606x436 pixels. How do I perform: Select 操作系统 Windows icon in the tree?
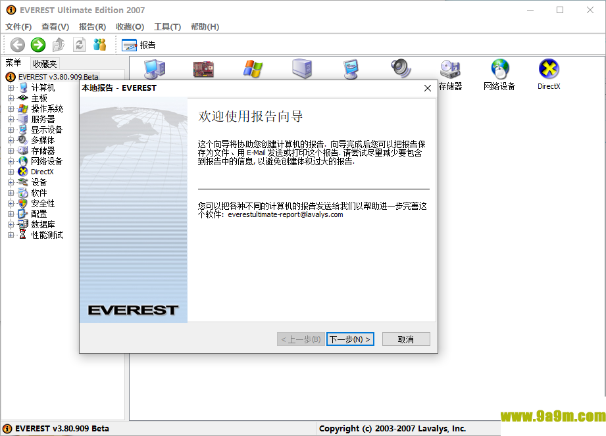23,109
